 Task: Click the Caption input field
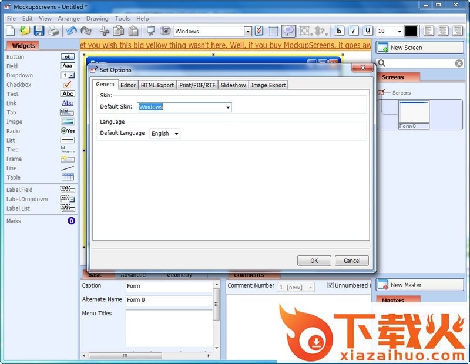point(169,287)
